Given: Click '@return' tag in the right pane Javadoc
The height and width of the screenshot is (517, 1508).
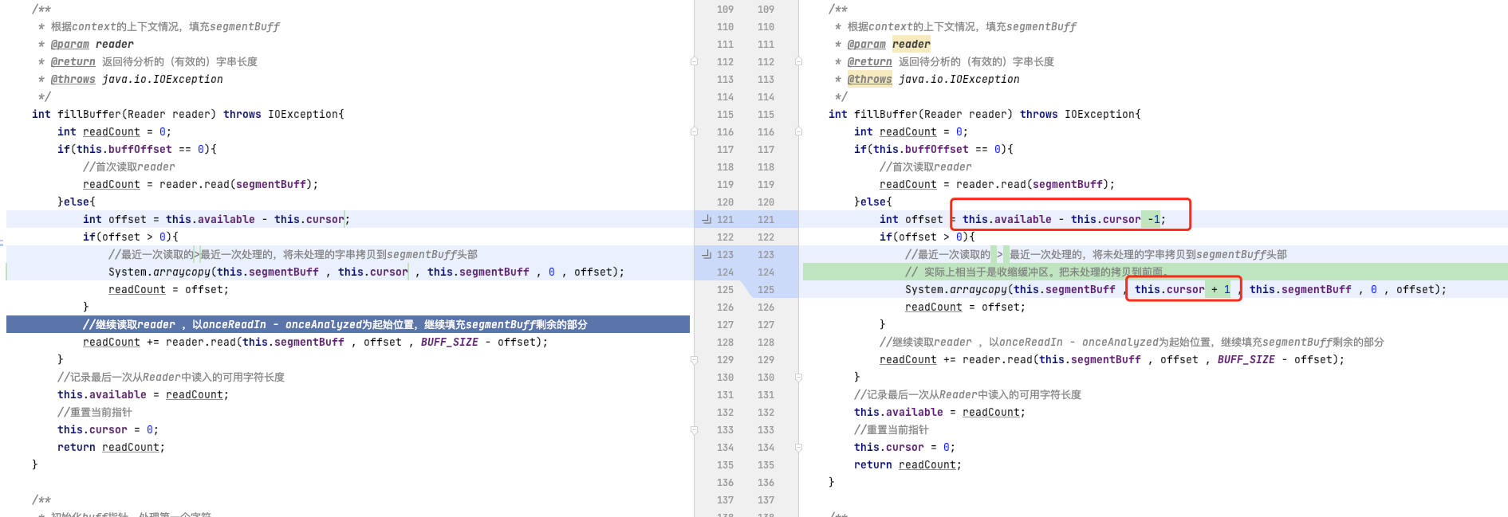Looking at the screenshot, I should tap(870, 61).
